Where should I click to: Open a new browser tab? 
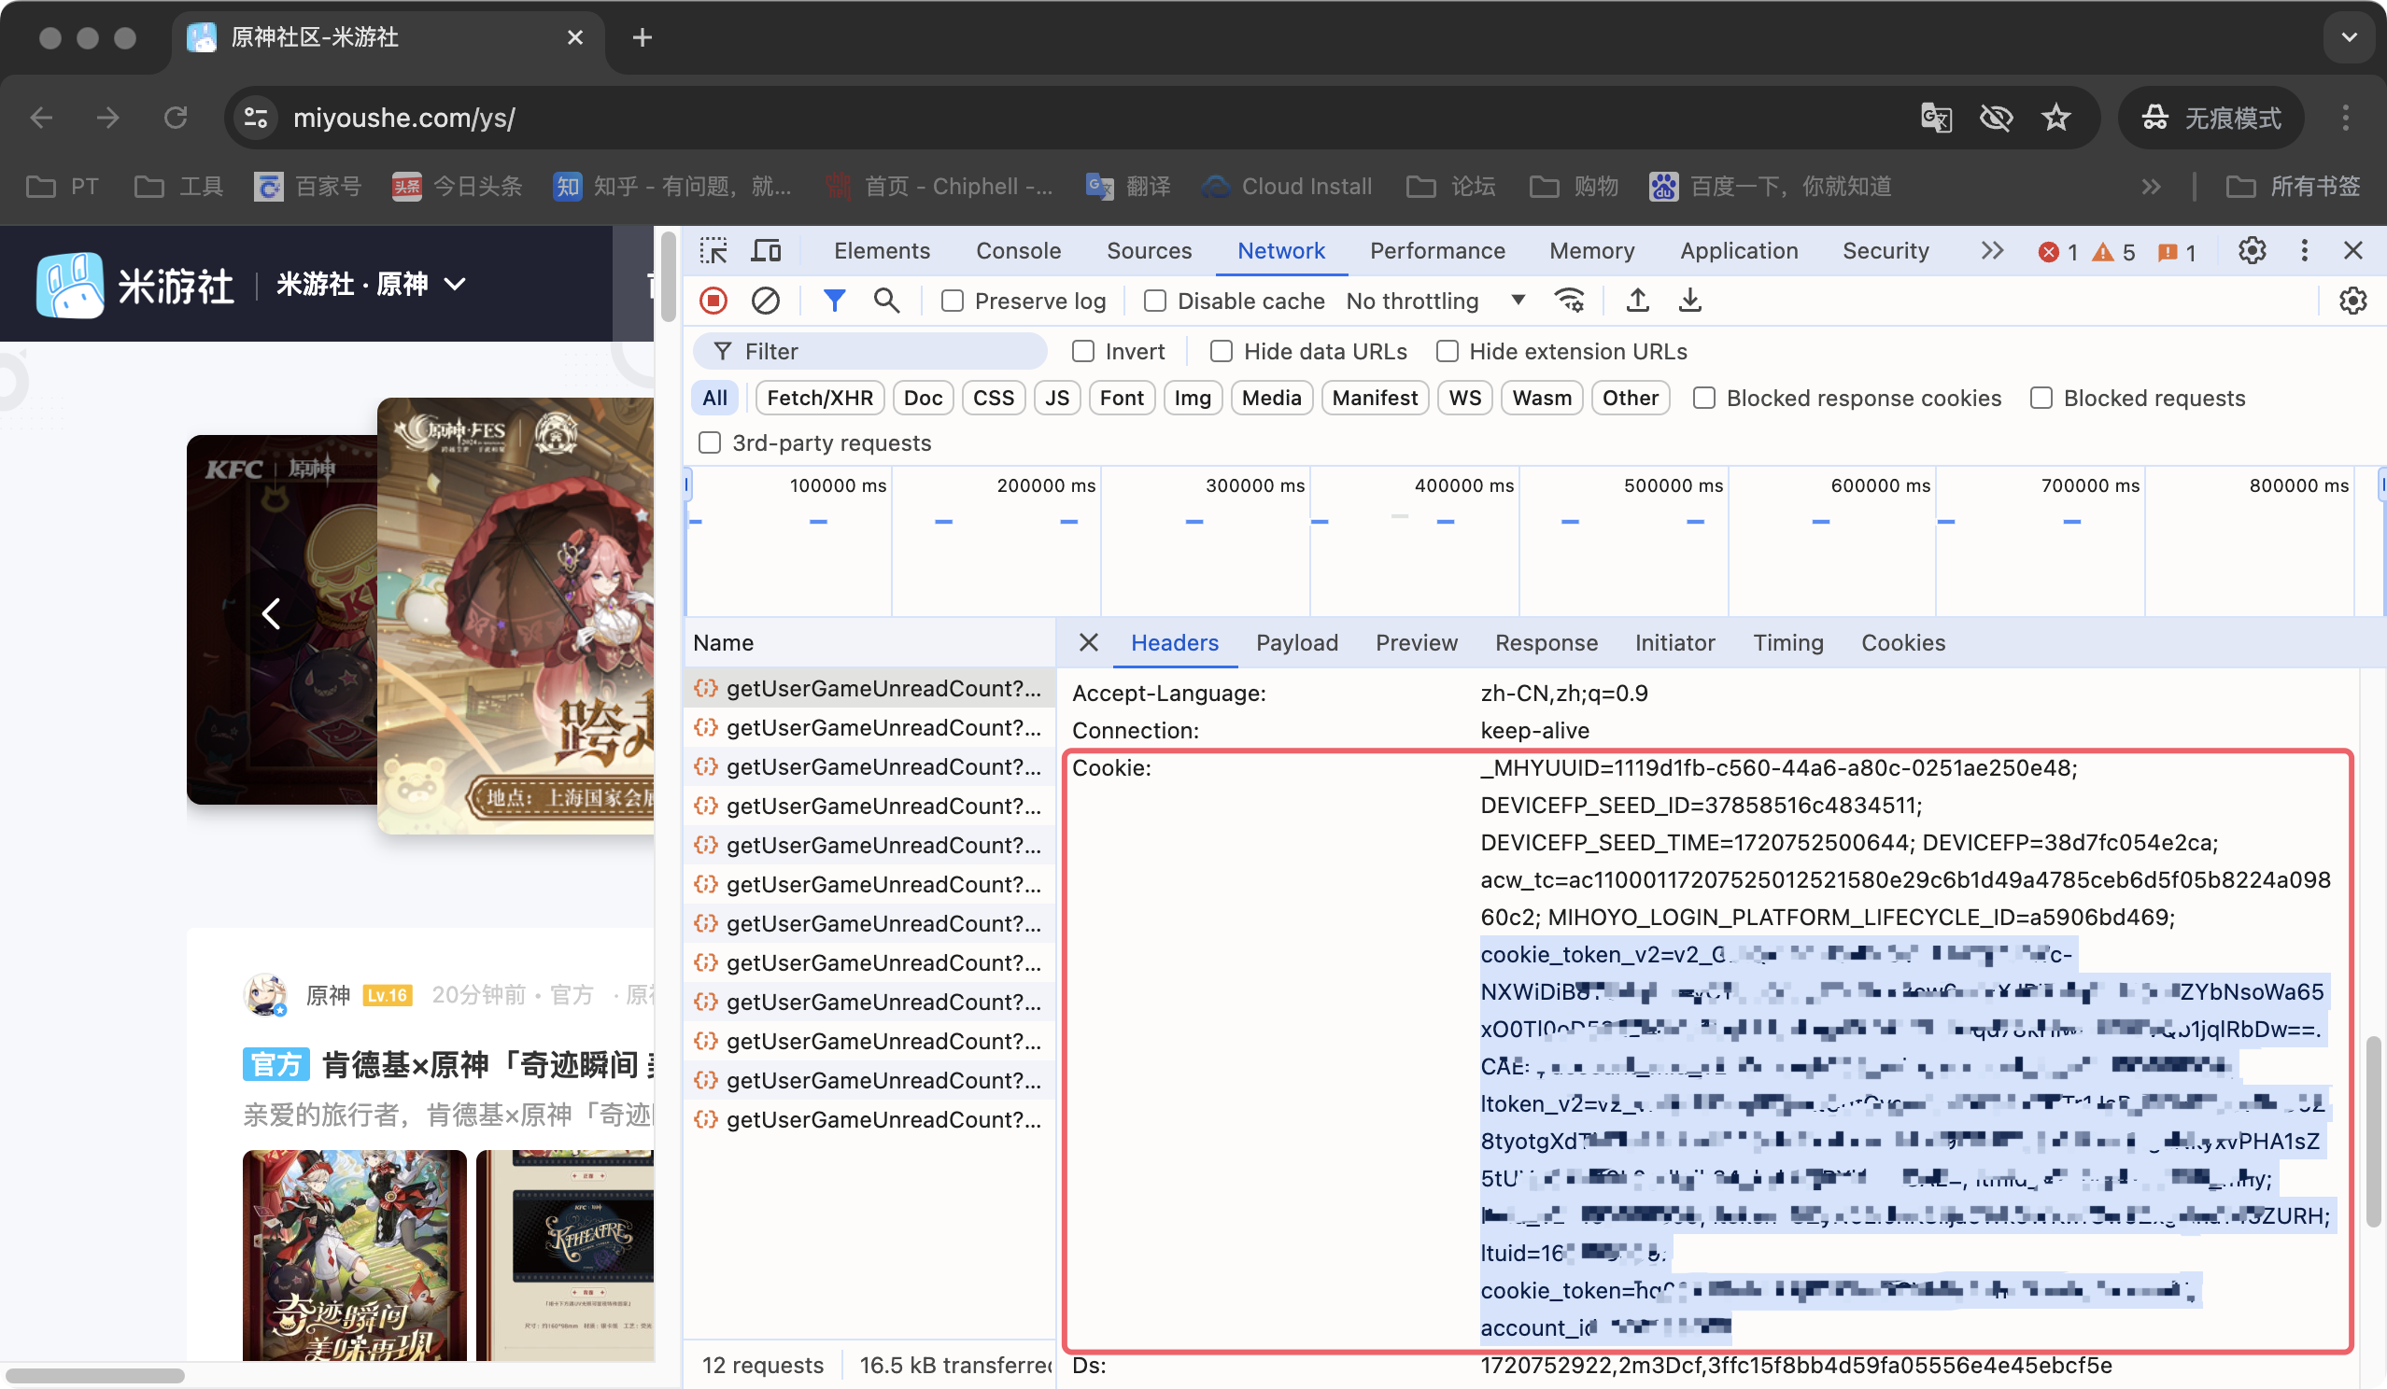643,37
